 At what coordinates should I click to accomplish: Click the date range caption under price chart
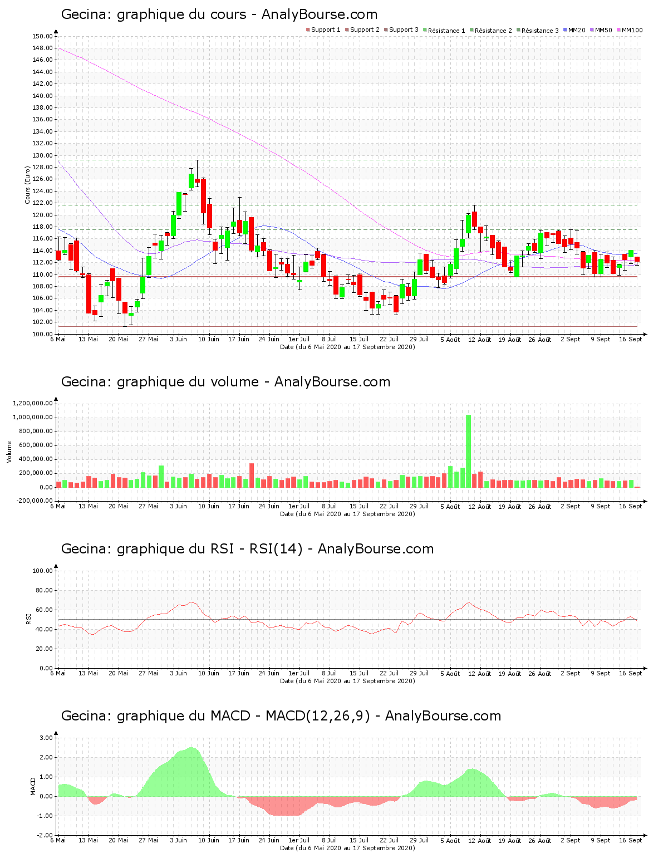pos(347,347)
